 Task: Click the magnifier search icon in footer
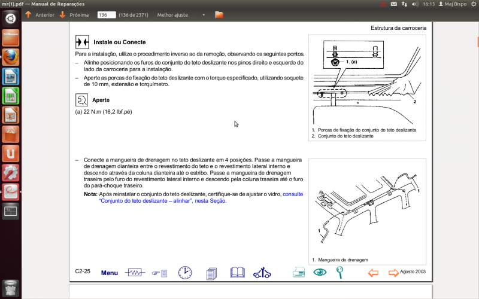[339, 272]
